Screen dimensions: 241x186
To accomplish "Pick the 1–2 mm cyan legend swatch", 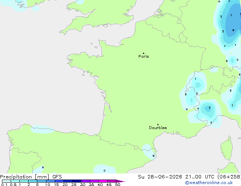I will pos(24,181).
